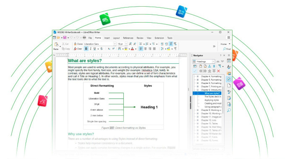The height and width of the screenshot is (159, 285).
Task: Click the anchor icon in Navigator toolbar
Action: tap(209, 66)
